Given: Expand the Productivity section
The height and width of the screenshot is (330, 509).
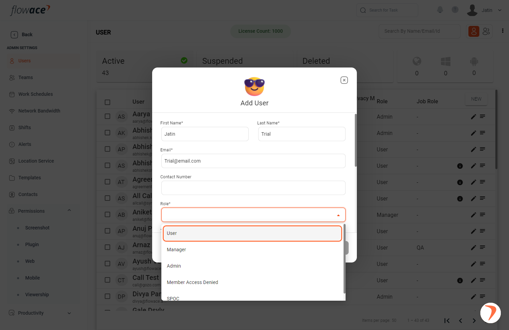Looking at the screenshot, I should coord(69,313).
